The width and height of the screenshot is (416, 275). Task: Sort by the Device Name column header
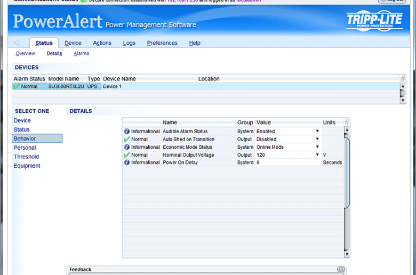coord(149,79)
